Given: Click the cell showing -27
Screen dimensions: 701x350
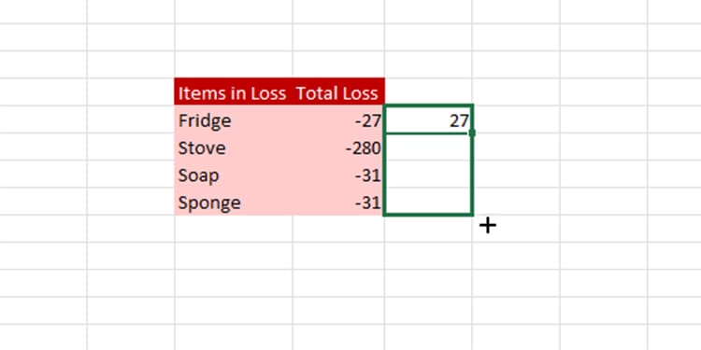Looking at the screenshot, I should pyautogui.click(x=338, y=119).
